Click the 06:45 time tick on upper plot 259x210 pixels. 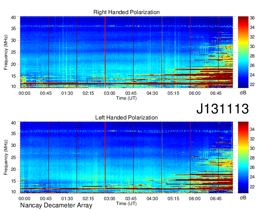(216, 93)
